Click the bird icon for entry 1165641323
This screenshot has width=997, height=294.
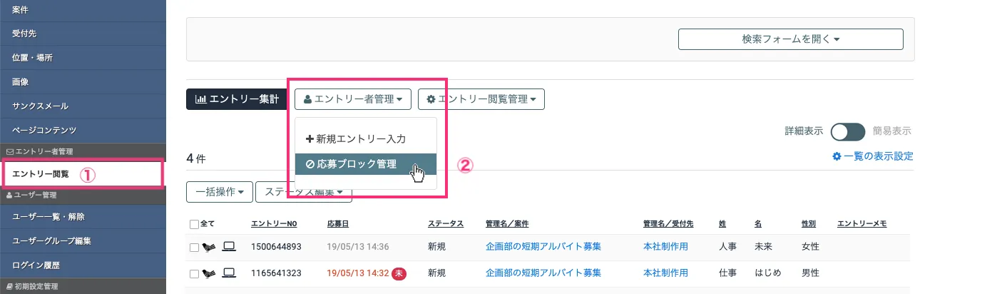(209, 273)
